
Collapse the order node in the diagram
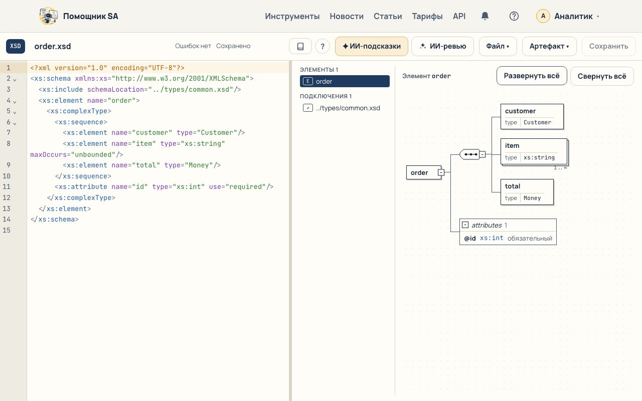pos(441,172)
